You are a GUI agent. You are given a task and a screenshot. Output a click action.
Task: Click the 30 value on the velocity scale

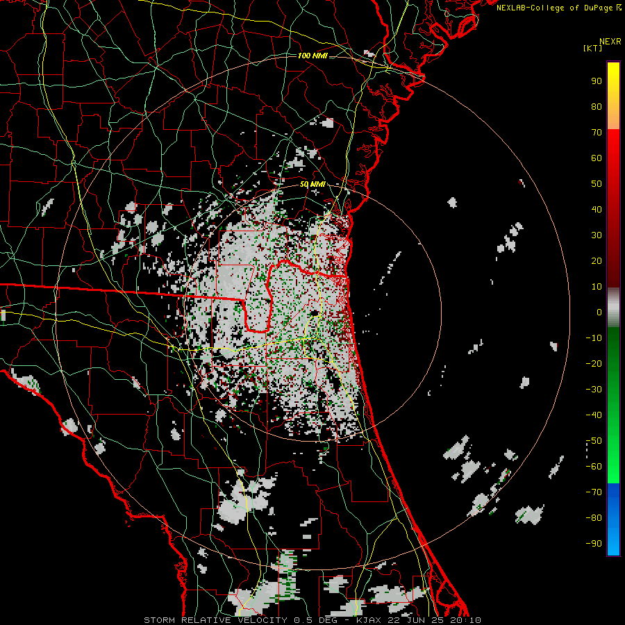(597, 235)
